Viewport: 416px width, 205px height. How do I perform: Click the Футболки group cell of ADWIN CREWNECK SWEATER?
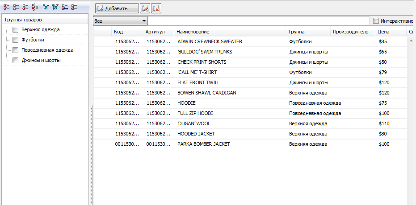pyautogui.click(x=301, y=42)
